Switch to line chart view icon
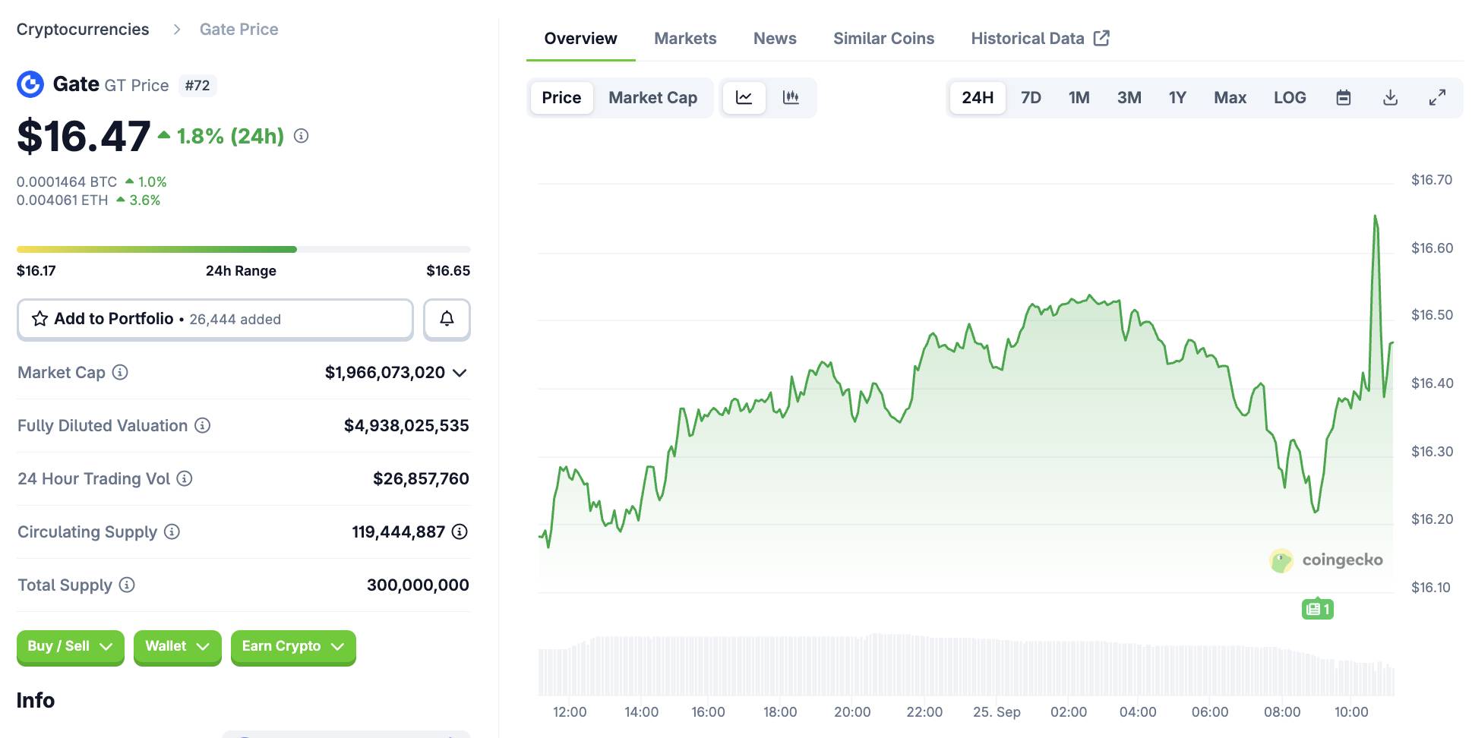Viewport: 1472px width, 738px height. tap(744, 97)
